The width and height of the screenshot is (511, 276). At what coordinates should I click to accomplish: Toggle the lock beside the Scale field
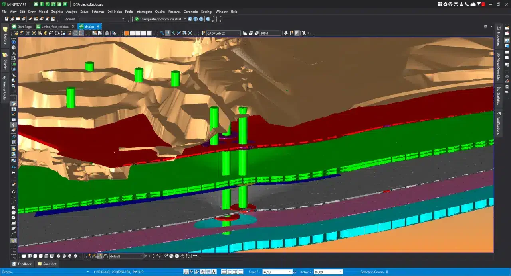295,272
